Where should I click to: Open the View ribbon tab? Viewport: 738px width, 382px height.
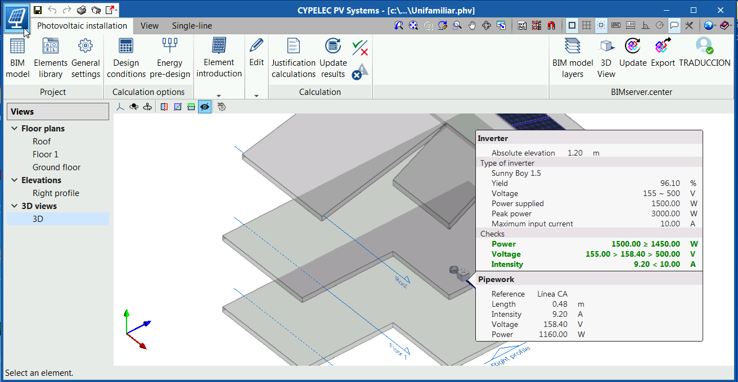[x=149, y=25]
